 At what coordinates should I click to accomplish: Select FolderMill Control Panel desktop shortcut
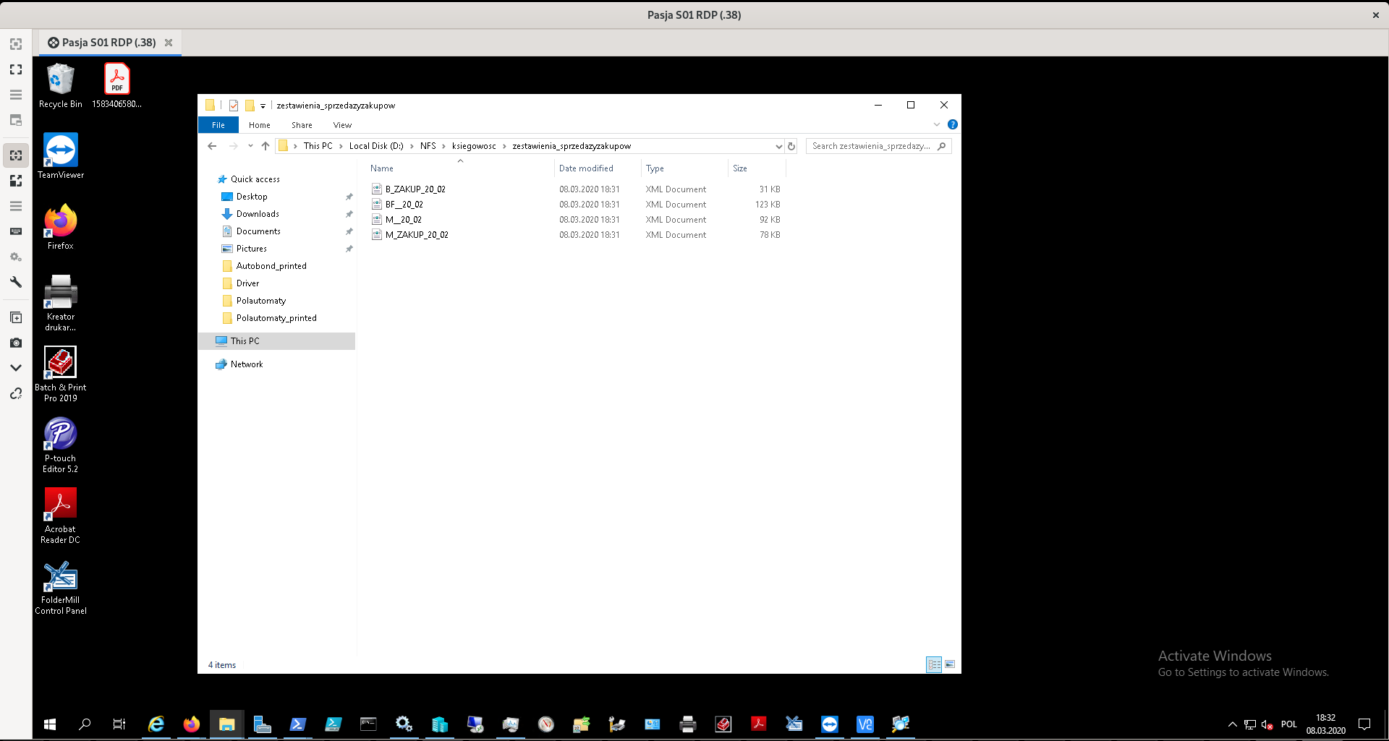61,586
